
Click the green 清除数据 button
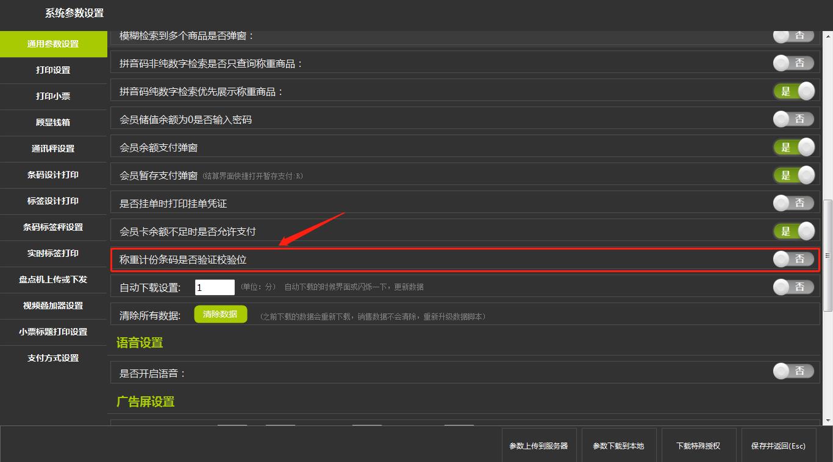[220, 315]
